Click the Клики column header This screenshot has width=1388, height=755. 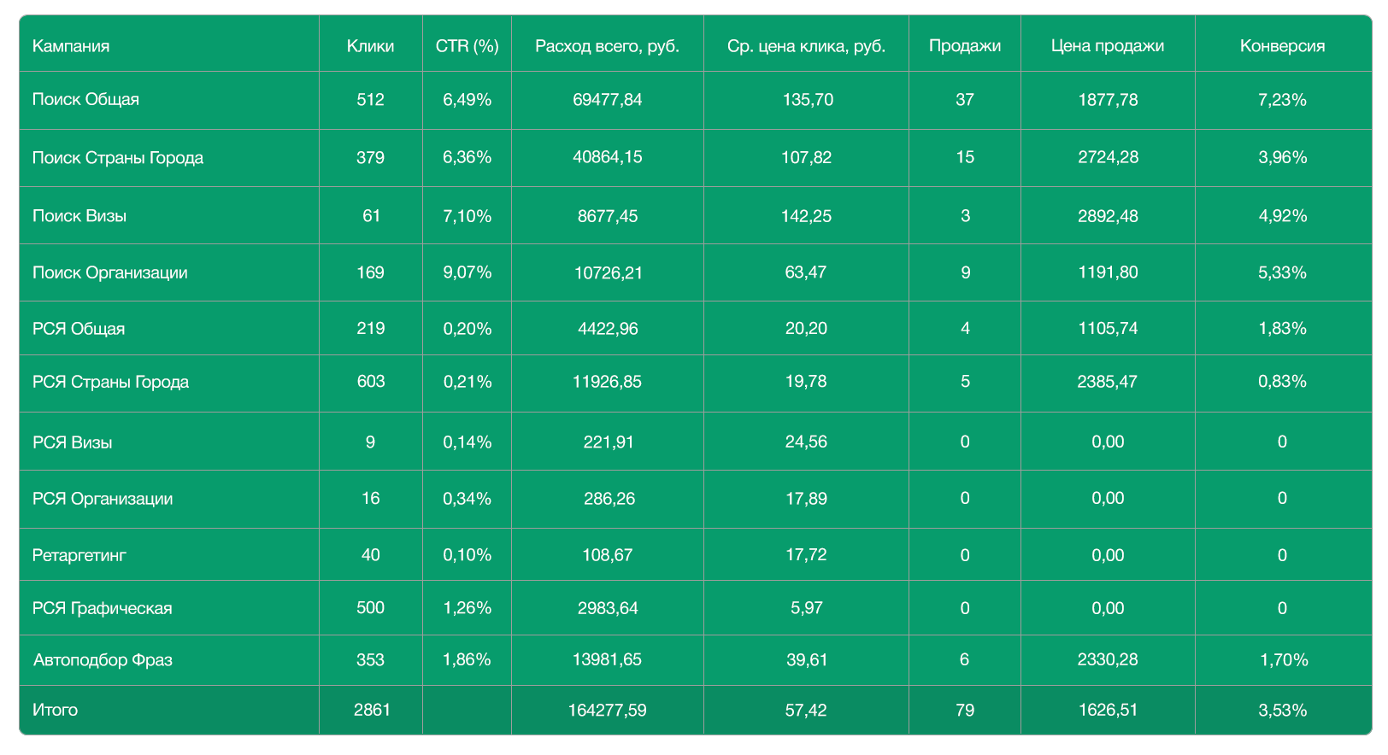tap(370, 46)
